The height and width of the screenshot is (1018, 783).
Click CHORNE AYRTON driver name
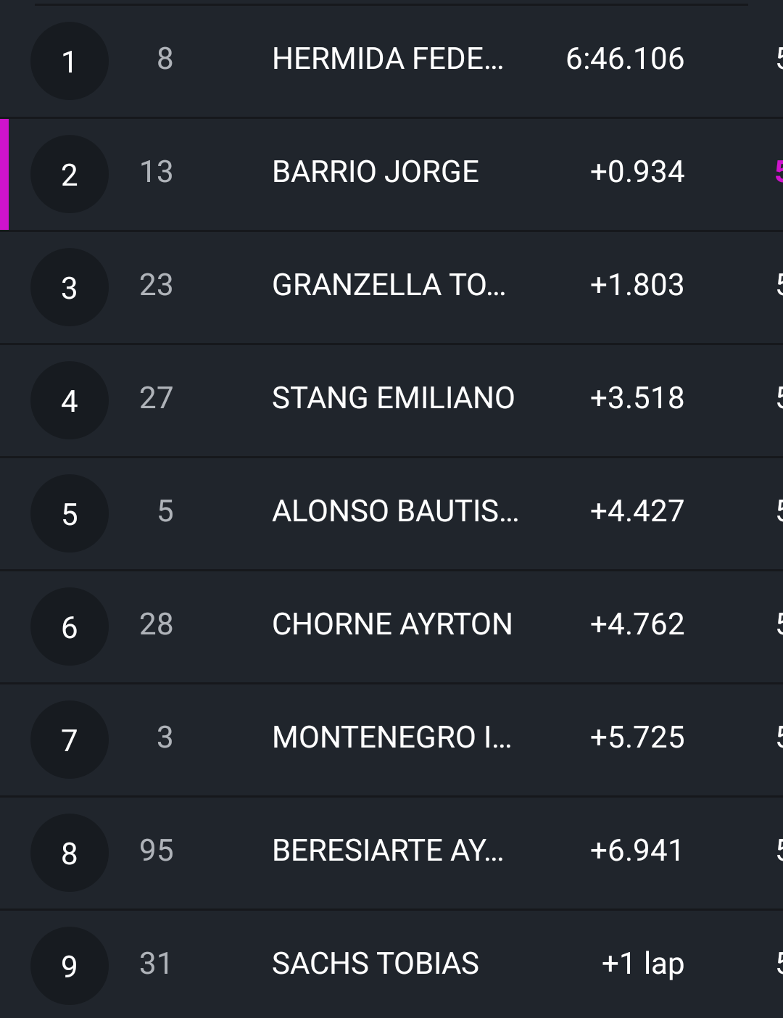click(391, 624)
